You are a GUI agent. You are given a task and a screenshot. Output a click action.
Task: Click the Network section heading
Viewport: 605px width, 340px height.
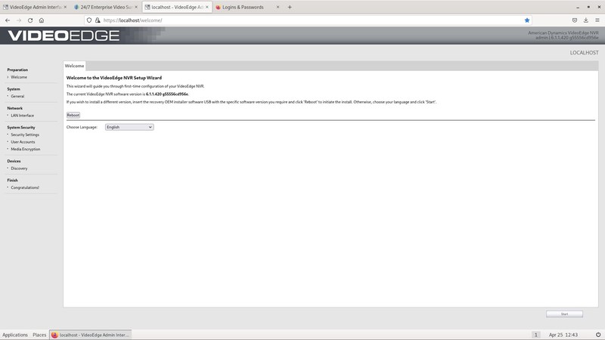coord(14,108)
